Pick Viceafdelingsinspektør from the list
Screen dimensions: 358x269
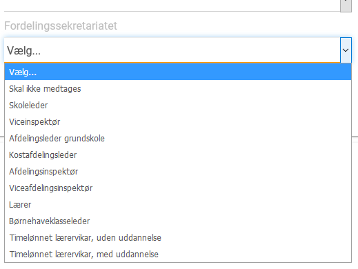click(178, 188)
